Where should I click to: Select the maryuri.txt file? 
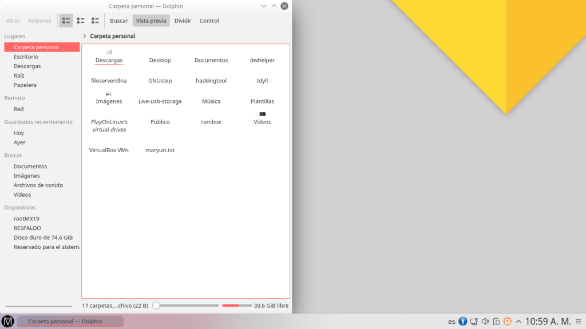click(160, 150)
